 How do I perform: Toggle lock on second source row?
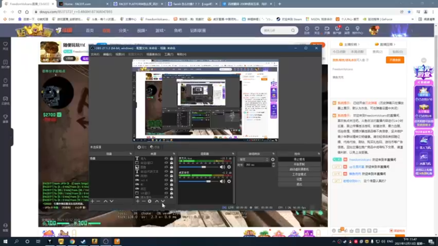tap(171, 162)
